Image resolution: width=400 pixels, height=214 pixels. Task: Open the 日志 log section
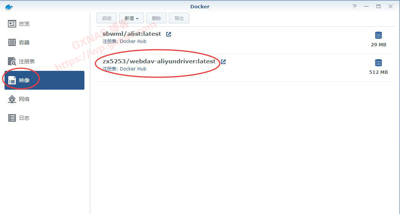(x=44, y=118)
